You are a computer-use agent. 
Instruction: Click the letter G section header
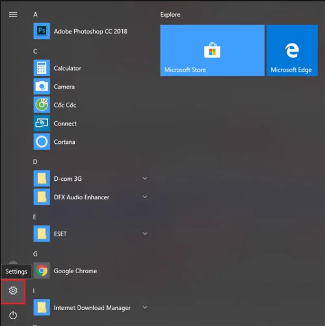[x=35, y=254]
